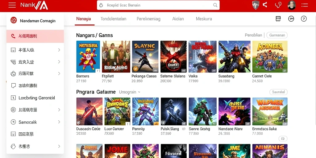Click the Penoblian link
Screen dimensions: 316x158
(253, 35)
